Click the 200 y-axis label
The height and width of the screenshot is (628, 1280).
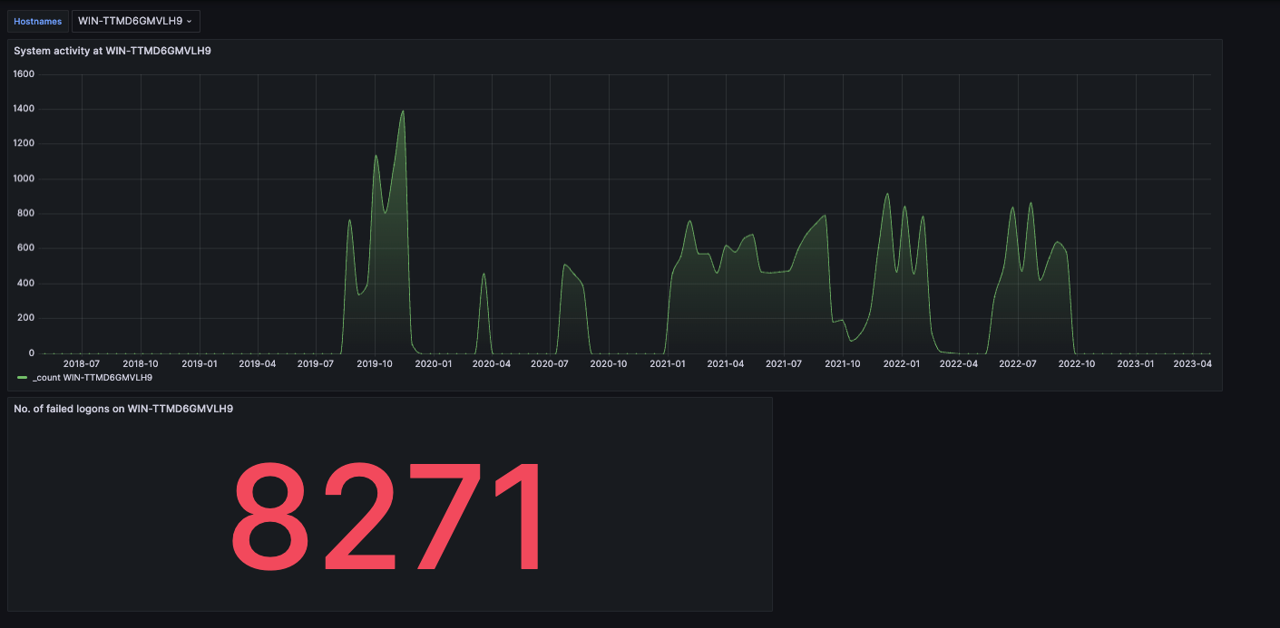[x=27, y=318]
